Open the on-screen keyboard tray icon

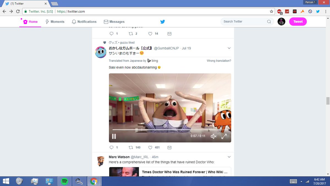click(293, 181)
